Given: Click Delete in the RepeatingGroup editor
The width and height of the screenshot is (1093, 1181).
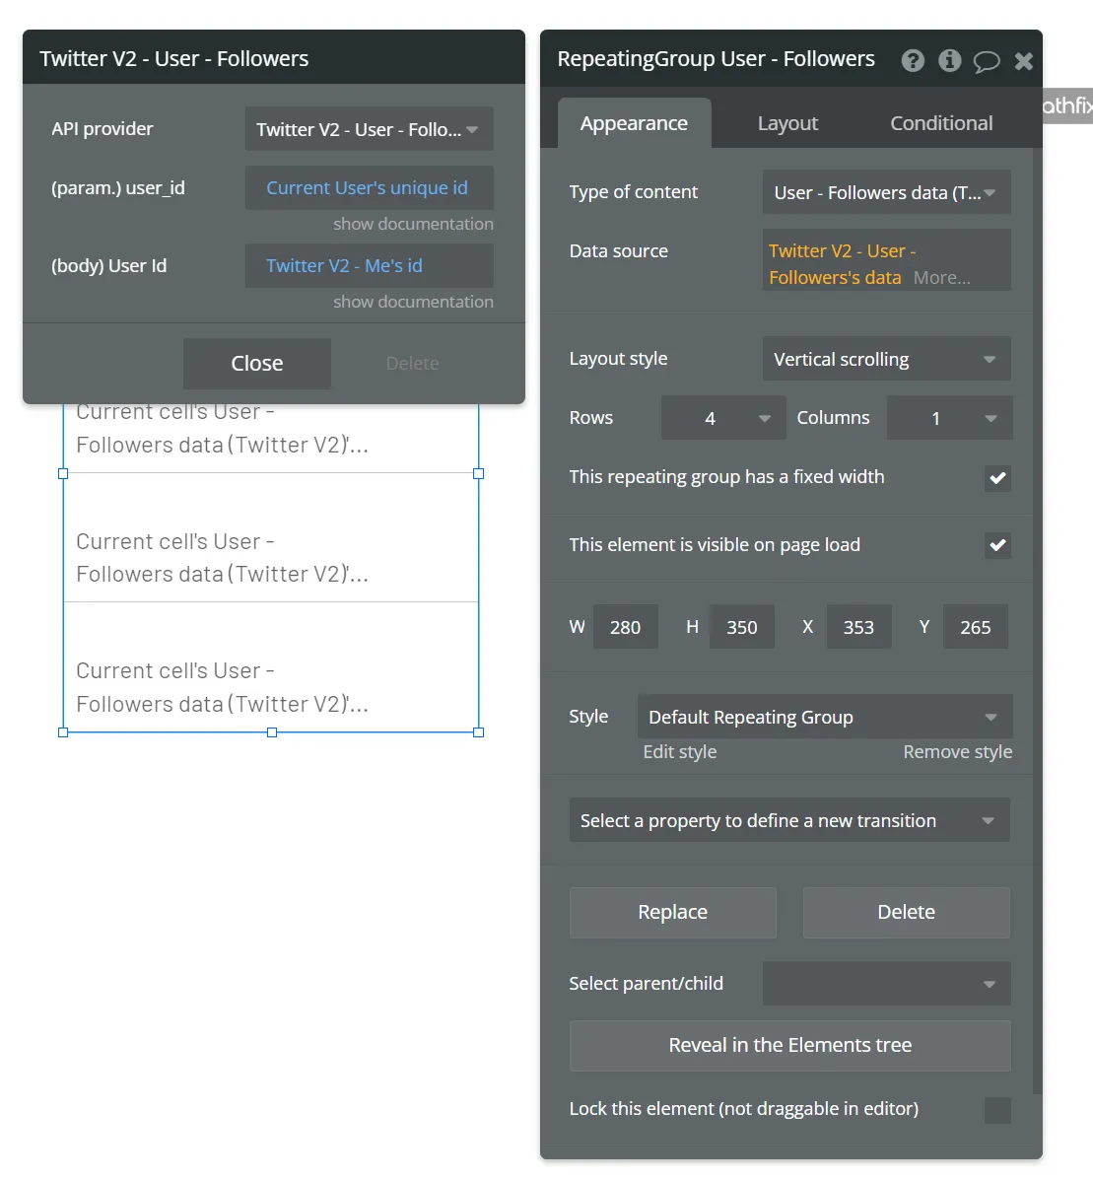Looking at the screenshot, I should pos(907,912).
